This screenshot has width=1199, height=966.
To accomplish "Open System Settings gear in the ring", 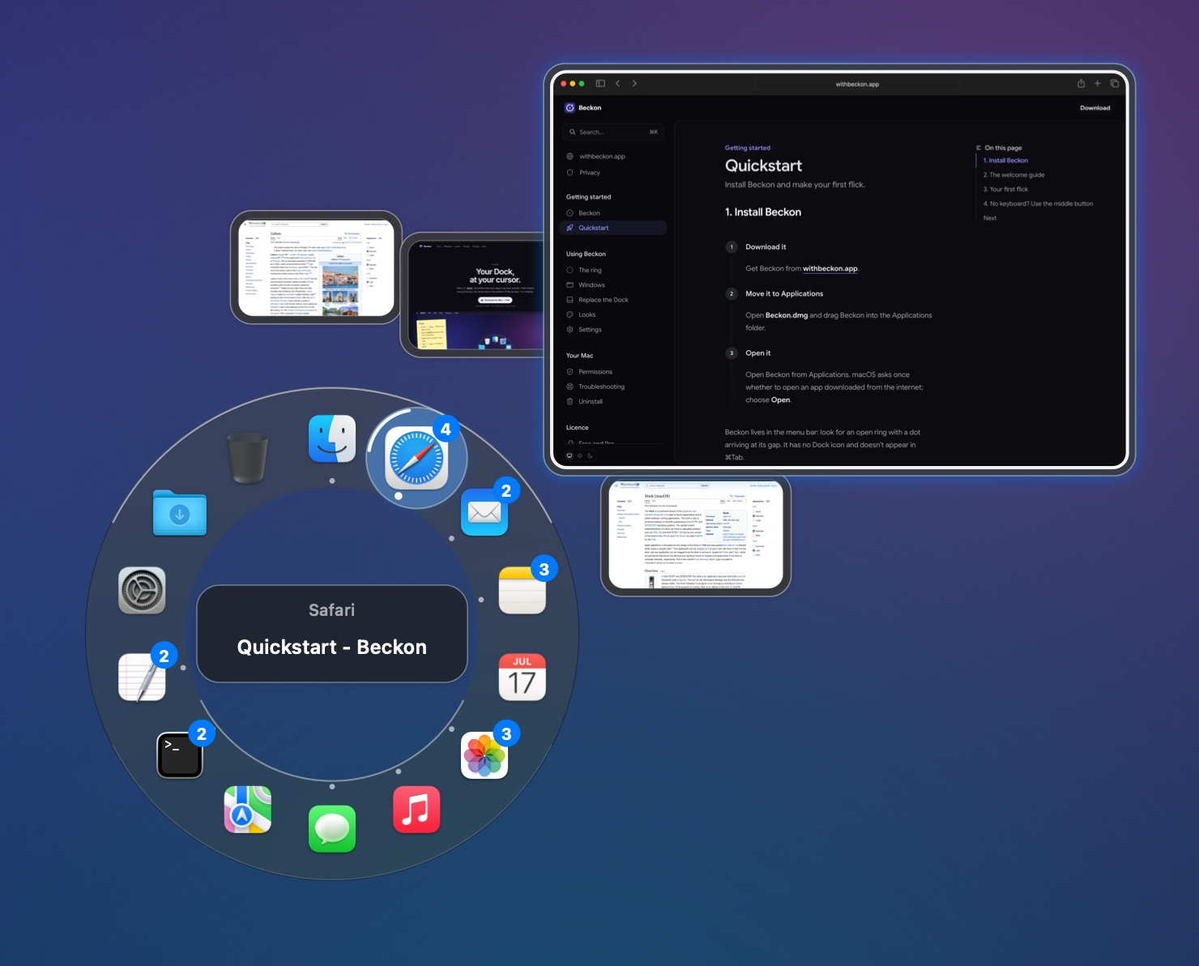I will (x=142, y=591).
